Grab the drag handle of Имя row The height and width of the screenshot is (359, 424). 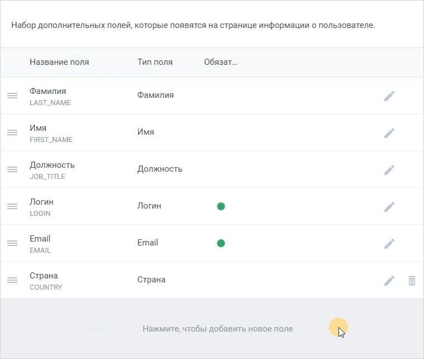click(x=12, y=133)
